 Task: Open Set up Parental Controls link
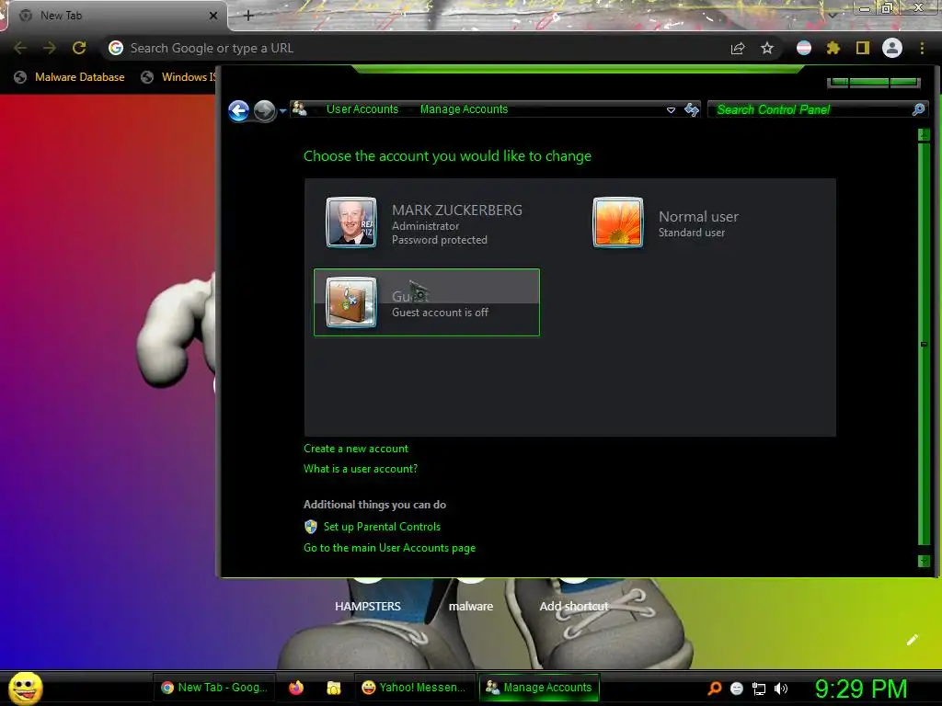coord(382,527)
